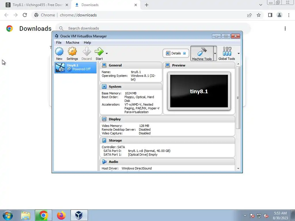Viewport: 295px width, 221px height.
Task: Open the Storage section title link
Action: pos(115,140)
